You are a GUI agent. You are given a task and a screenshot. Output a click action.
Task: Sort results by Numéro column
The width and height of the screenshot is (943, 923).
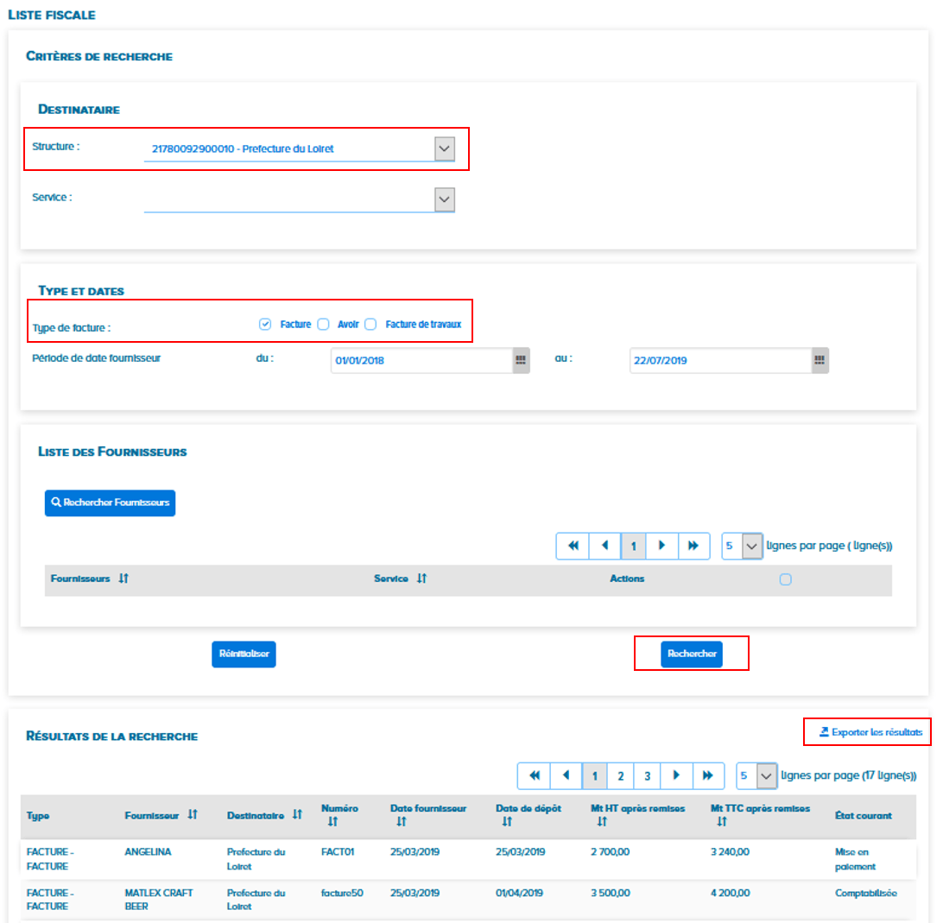(x=332, y=822)
